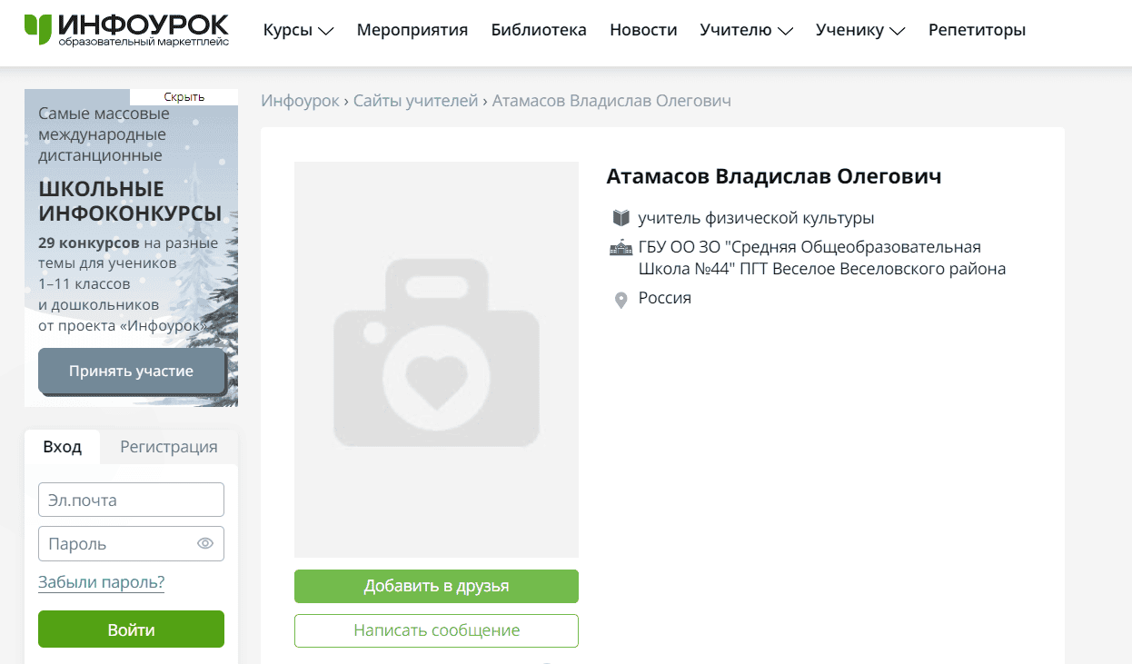
Task: Click the book icon next to teacher subject
Action: [621, 218]
